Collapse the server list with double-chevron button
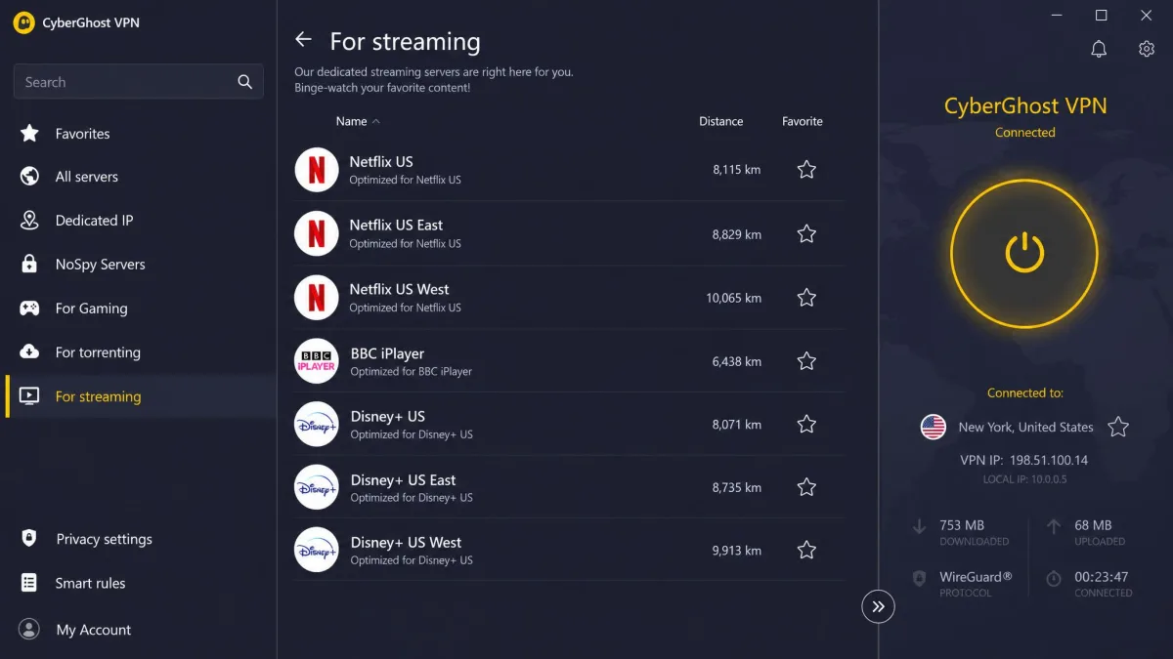 coord(878,606)
